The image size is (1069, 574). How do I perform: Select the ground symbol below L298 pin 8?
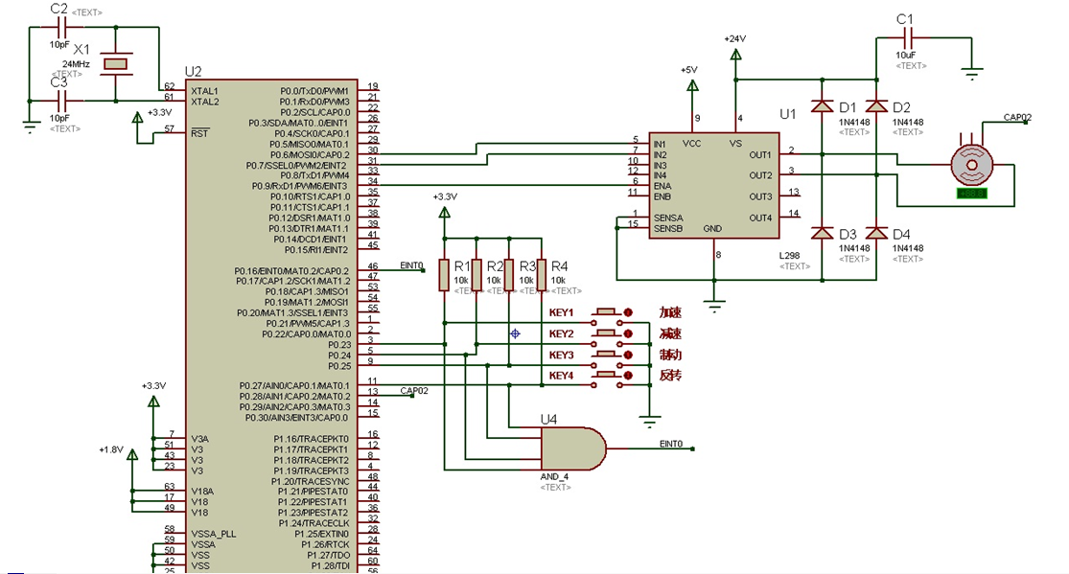(x=714, y=306)
